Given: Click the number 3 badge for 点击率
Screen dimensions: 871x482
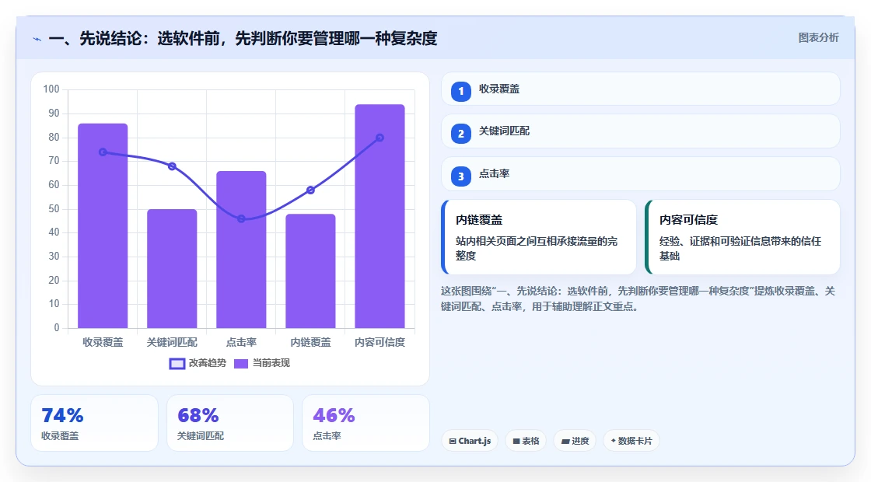Looking at the screenshot, I should click(460, 176).
